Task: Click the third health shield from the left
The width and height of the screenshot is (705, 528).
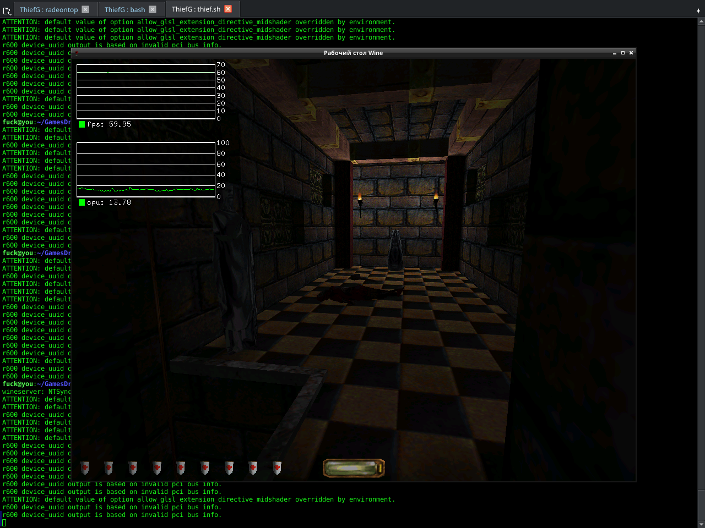Action: click(133, 468)
